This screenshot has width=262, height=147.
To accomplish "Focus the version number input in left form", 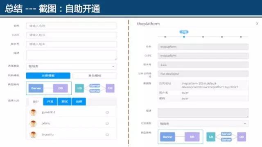I will click(x=72, y=44).
